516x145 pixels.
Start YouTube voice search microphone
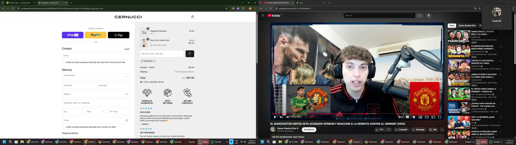(429, 15)
